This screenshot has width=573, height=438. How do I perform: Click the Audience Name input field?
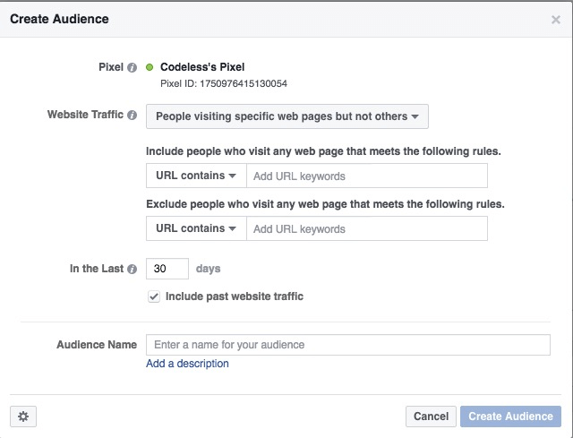[348, 345]
